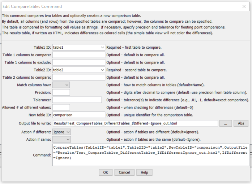Click the Table 1 columns to exclude field

tap(78, 62)
